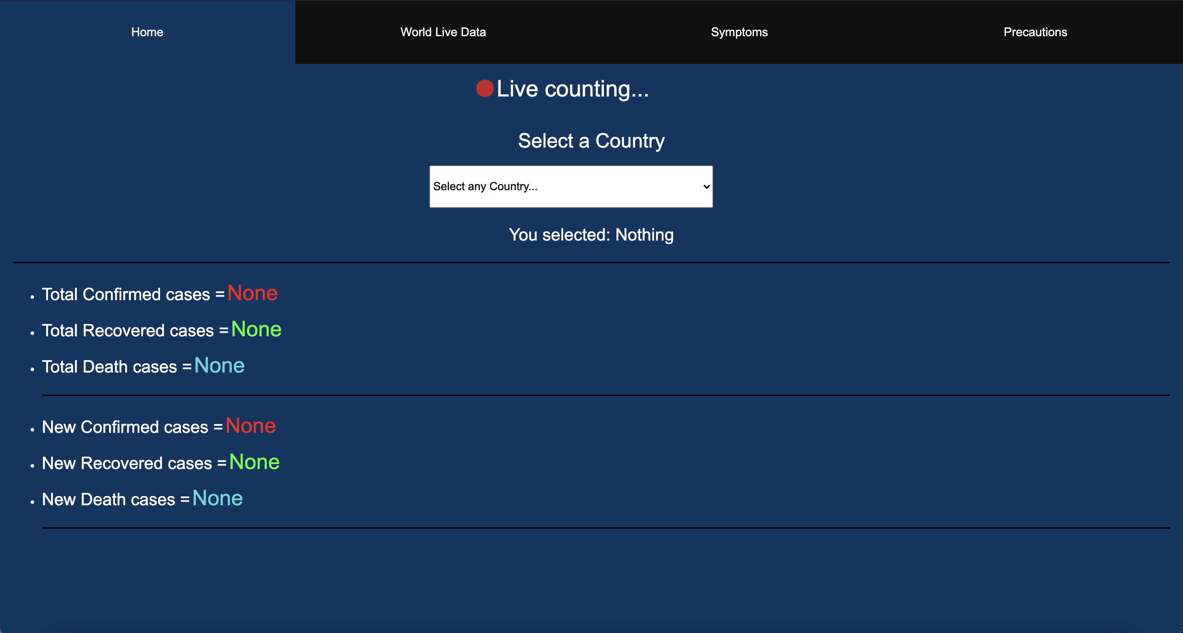Click the New Death cases label

point(108,500)
